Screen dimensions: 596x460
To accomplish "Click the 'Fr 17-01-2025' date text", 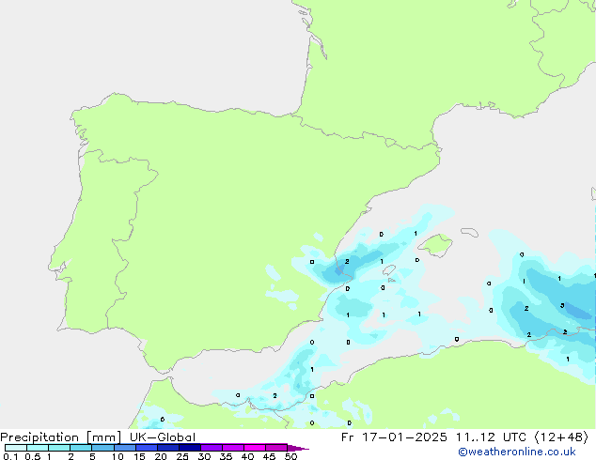I will point(394,437).
